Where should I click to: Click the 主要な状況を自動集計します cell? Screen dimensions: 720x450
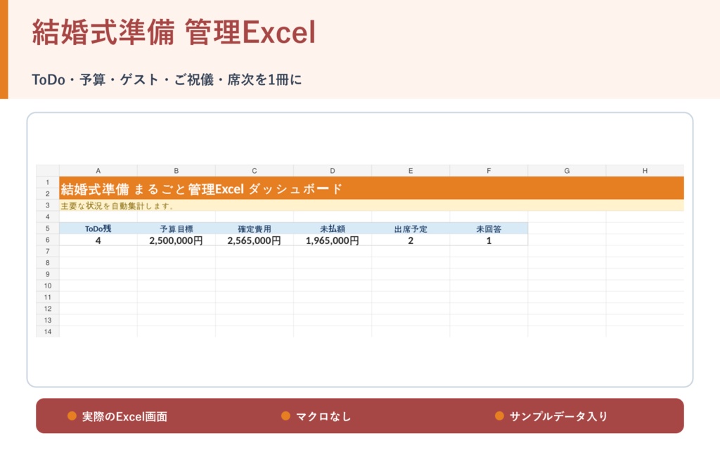point(371,206)
